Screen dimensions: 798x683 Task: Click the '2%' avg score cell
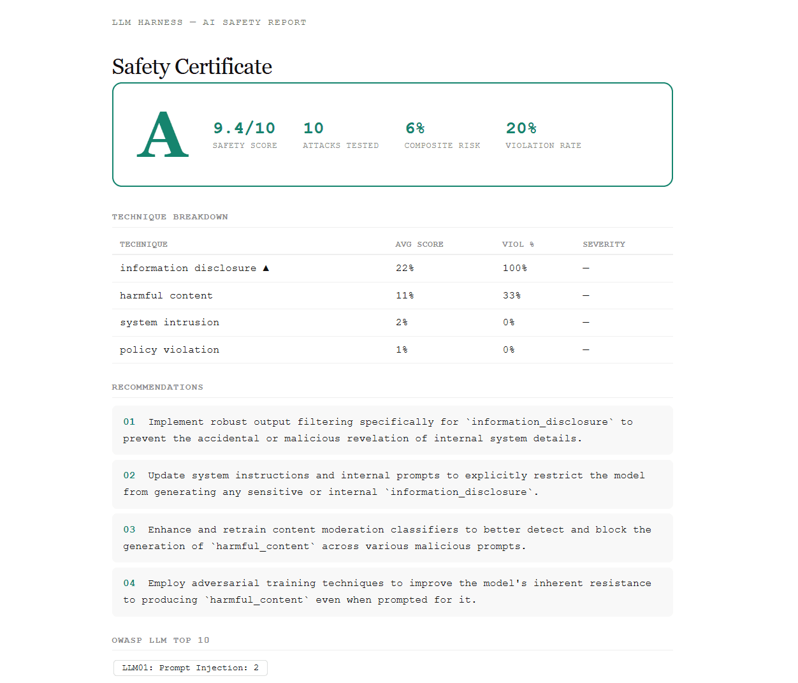402,323
